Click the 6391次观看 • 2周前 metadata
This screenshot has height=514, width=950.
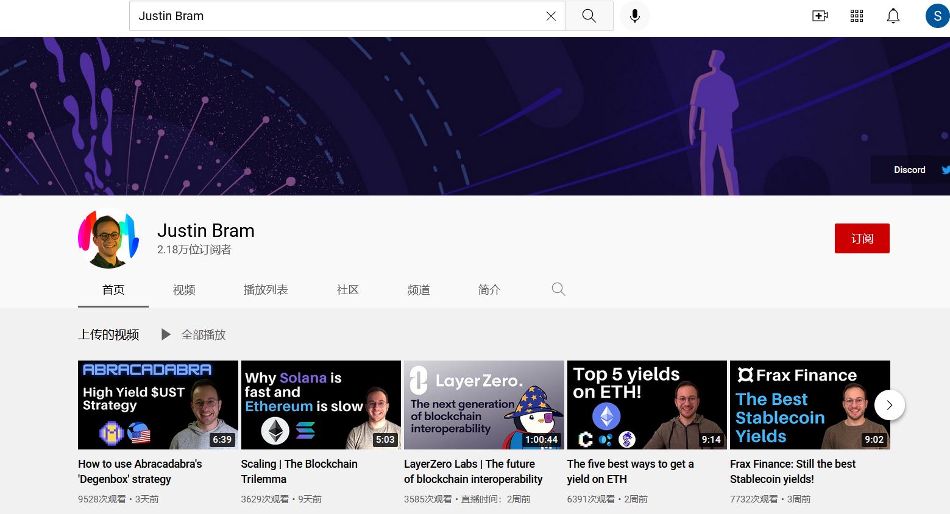(608, 499)
